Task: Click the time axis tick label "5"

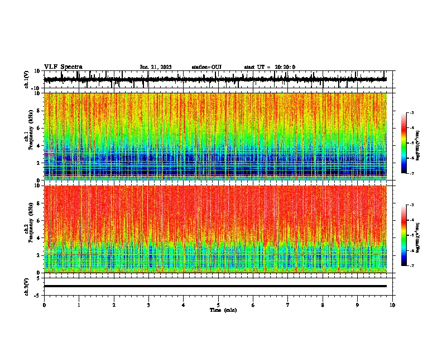Action: (218, 305)
